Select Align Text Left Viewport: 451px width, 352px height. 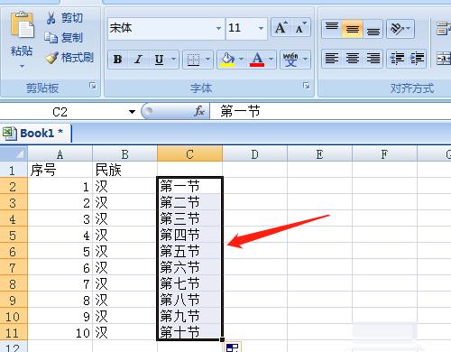tap(332, 58)
